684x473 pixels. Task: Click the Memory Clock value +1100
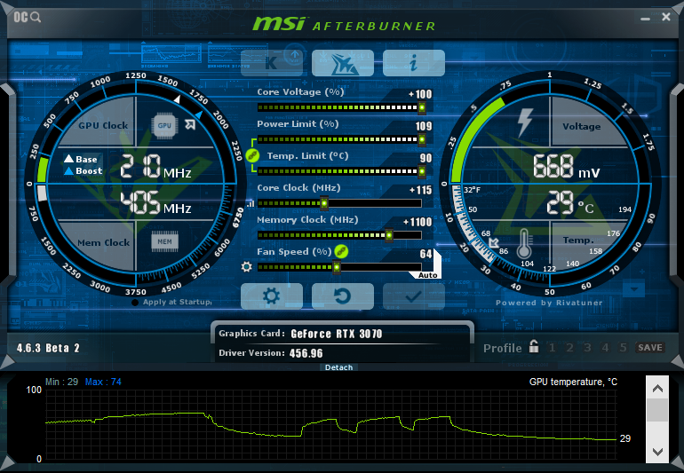[x=418, y=222]
